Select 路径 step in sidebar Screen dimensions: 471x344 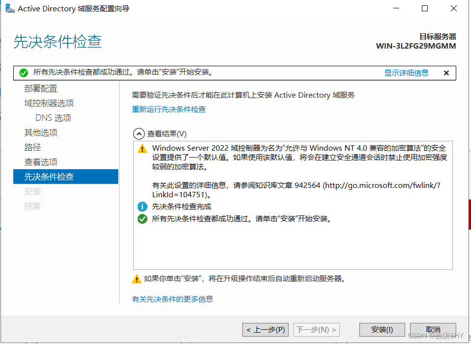tap(32, 147)
